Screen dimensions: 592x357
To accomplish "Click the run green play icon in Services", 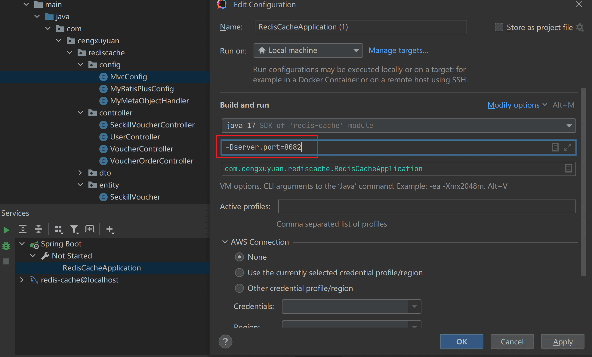I will [6, 230].
